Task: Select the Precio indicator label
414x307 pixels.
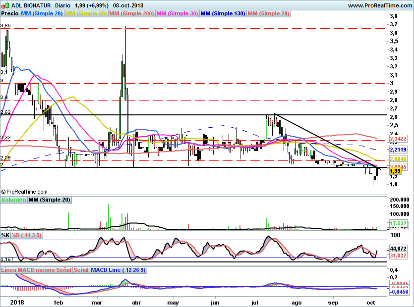Action: (x=10, y=13)
